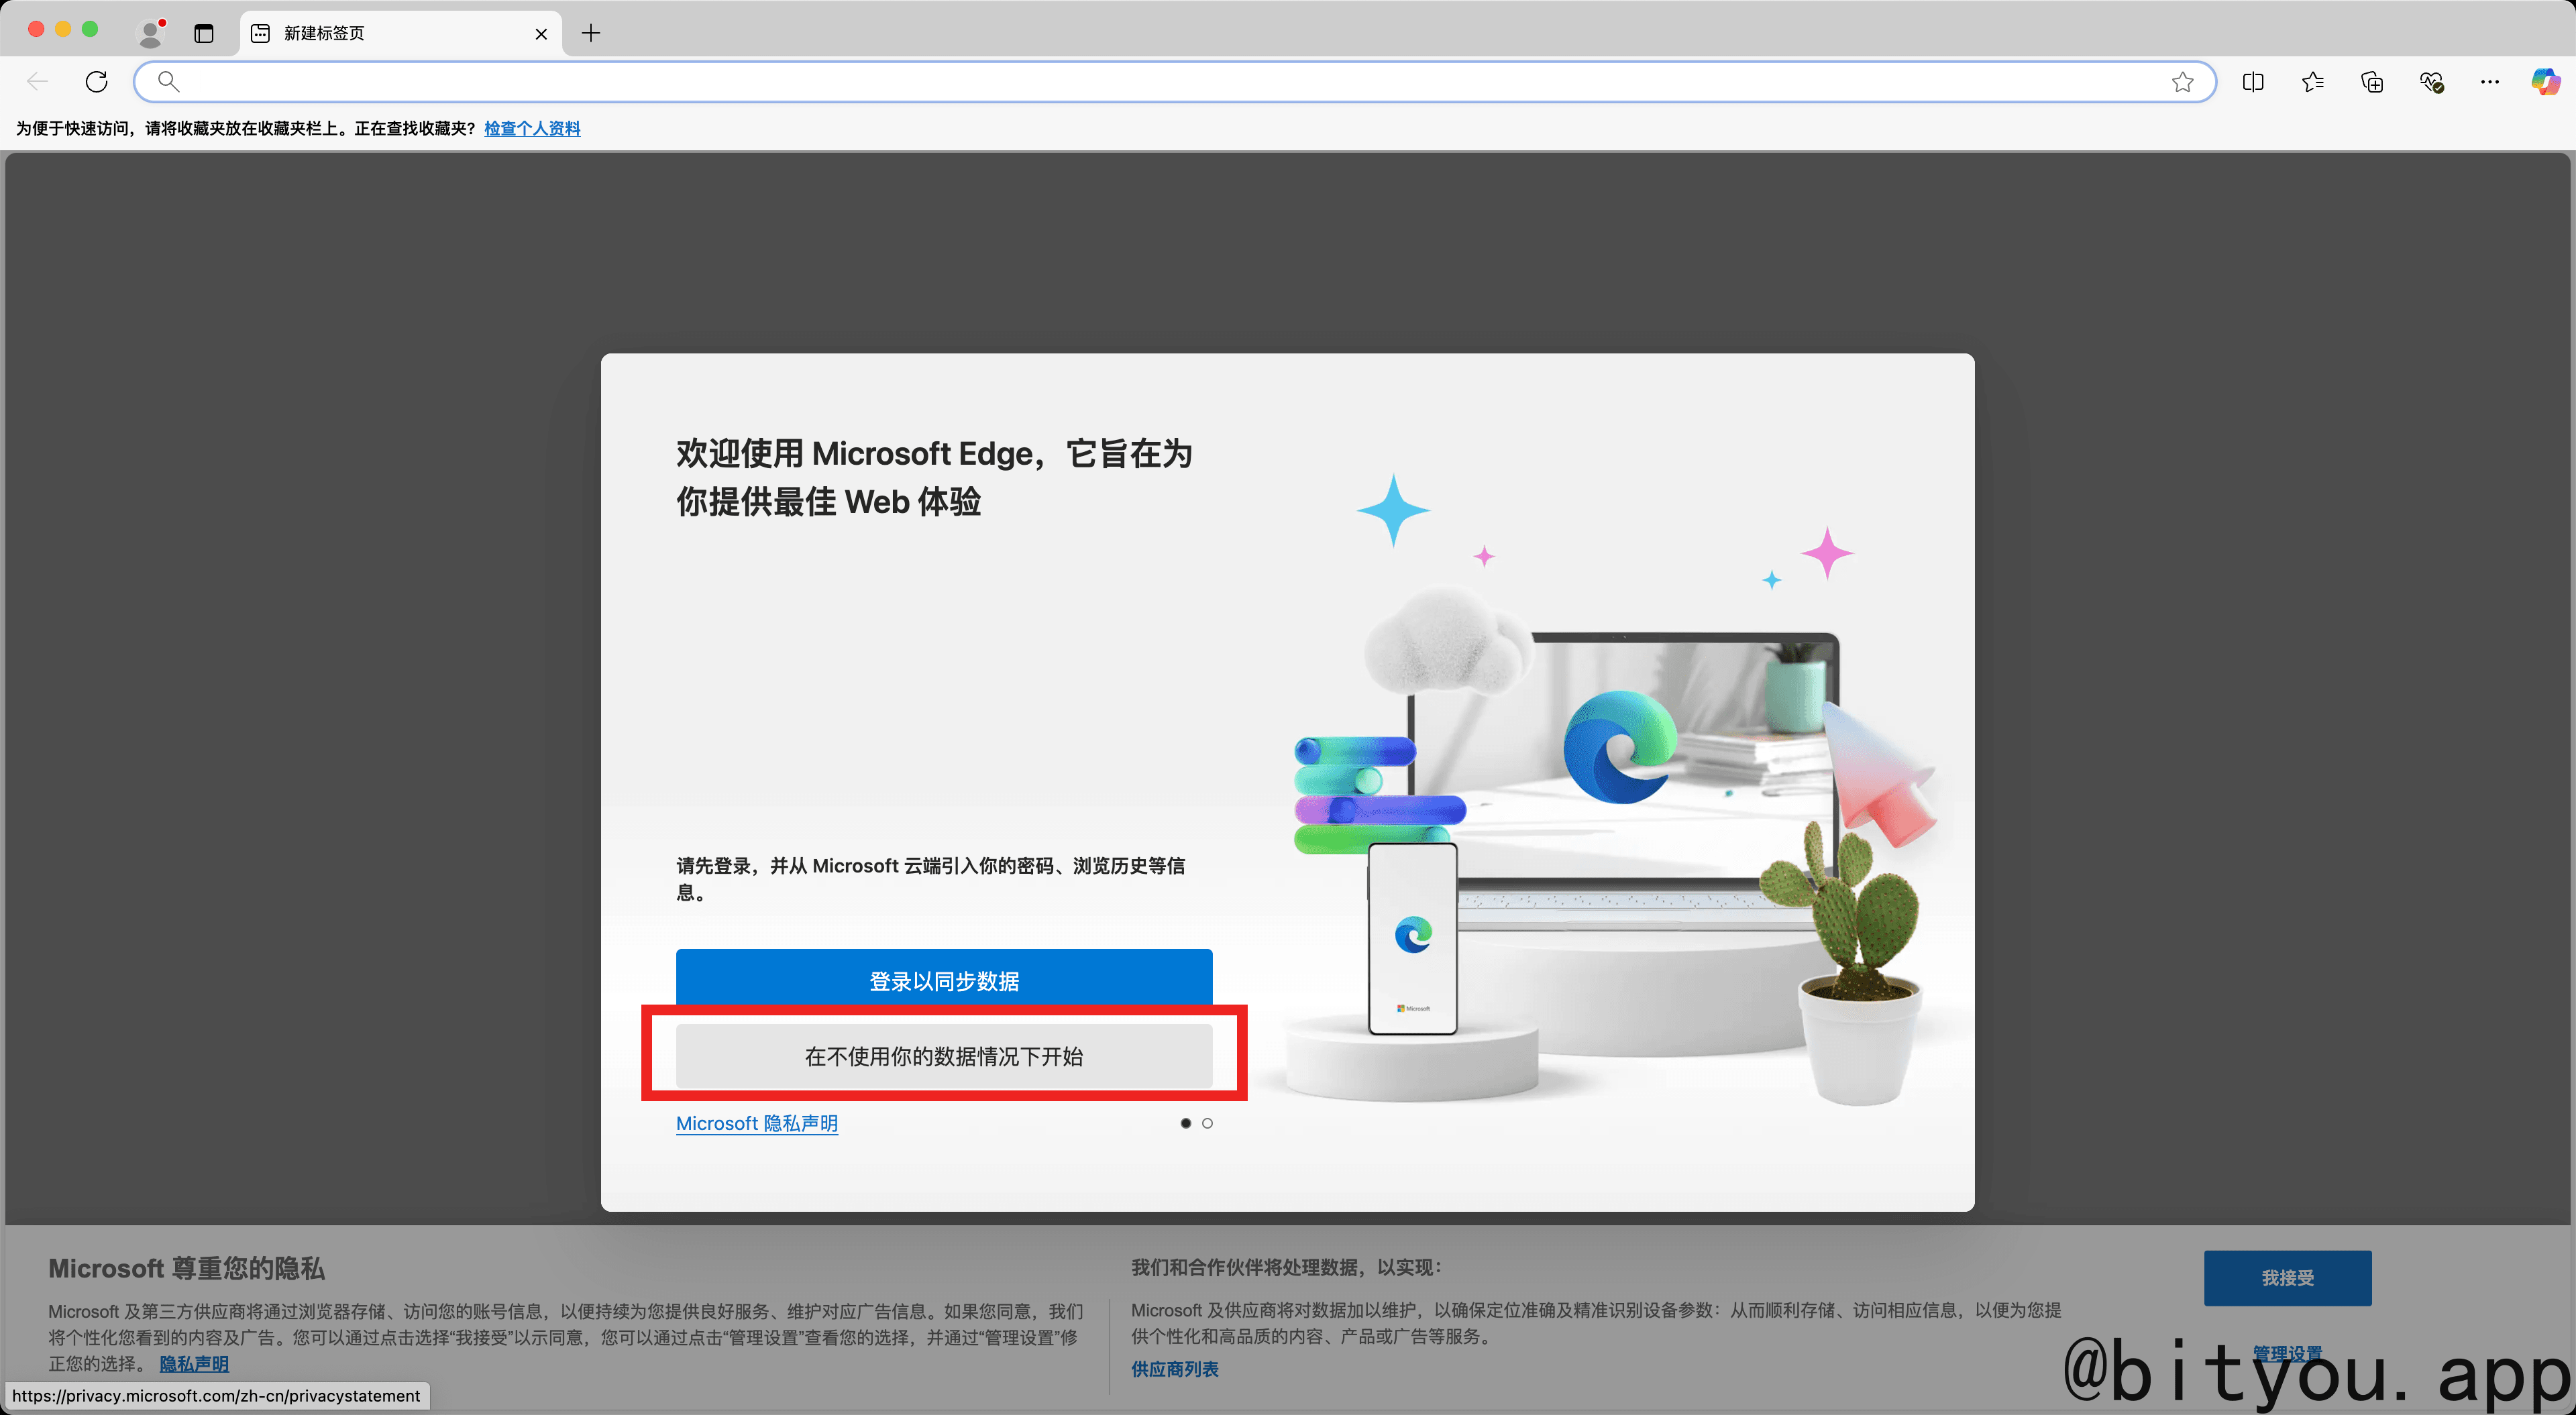The width and height of the screenshot is (2576, 1415).
Task: Add this page to favorites star
Action: click(x=2182, y=82)
